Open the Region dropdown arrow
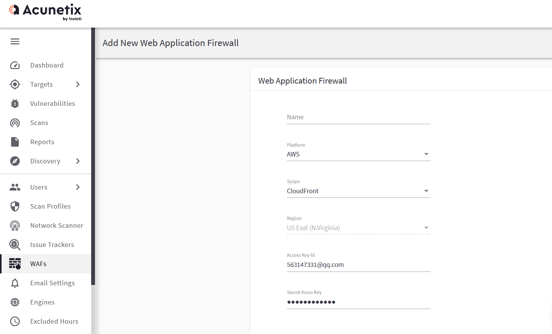The width and height of the screenshot is (552, 334). click(426, 228)
